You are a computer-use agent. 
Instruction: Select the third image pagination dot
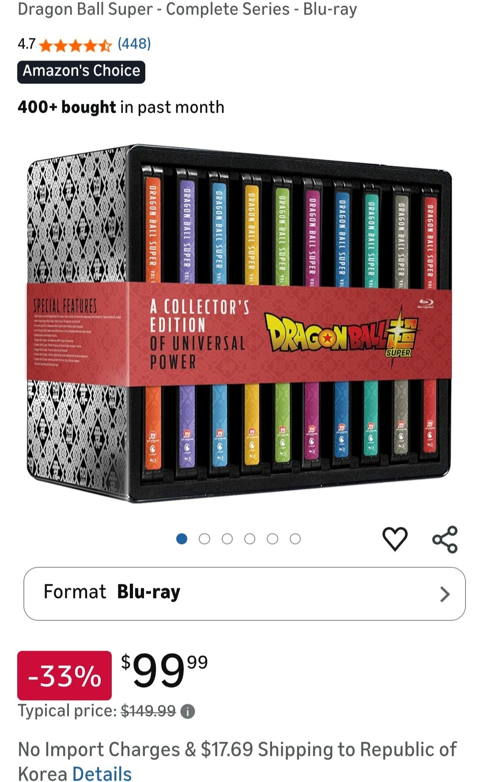[x=227, y=539]
